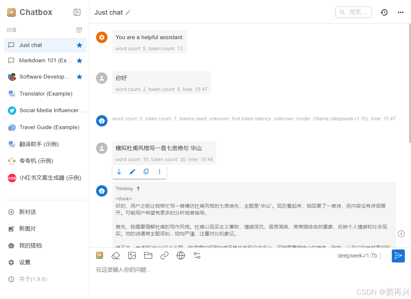
Task: Open the Translator (Example) conversation
Action: 45,94
